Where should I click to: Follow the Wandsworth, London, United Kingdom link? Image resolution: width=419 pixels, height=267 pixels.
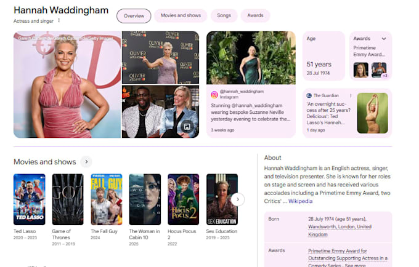[x=340, y=231]
